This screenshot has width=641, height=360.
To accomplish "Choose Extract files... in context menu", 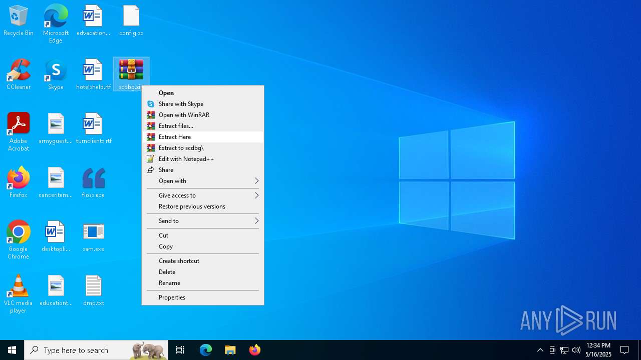I will pos(203,126).
